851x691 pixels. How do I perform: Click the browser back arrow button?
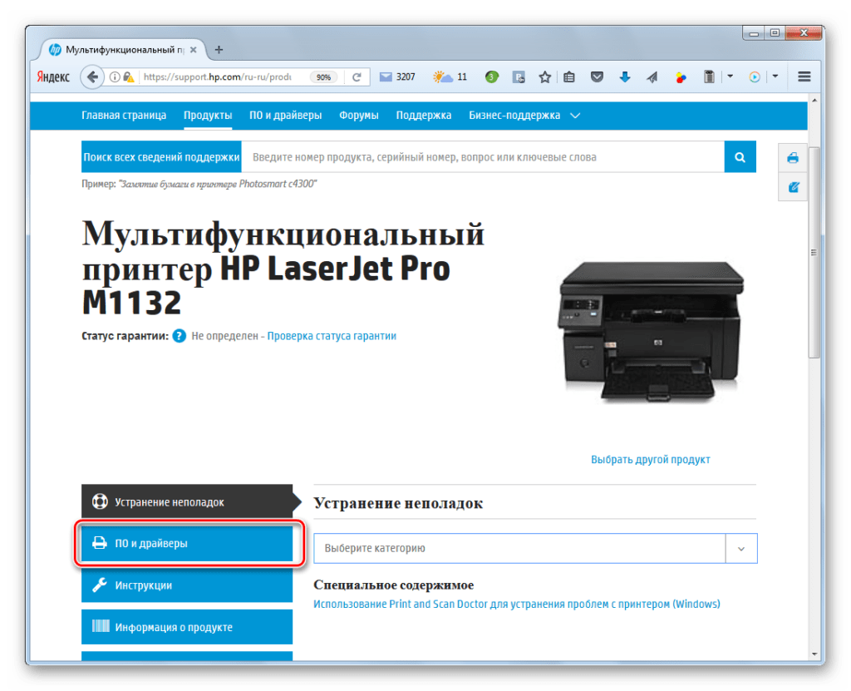pyautogui.click(x=91, y=77)
